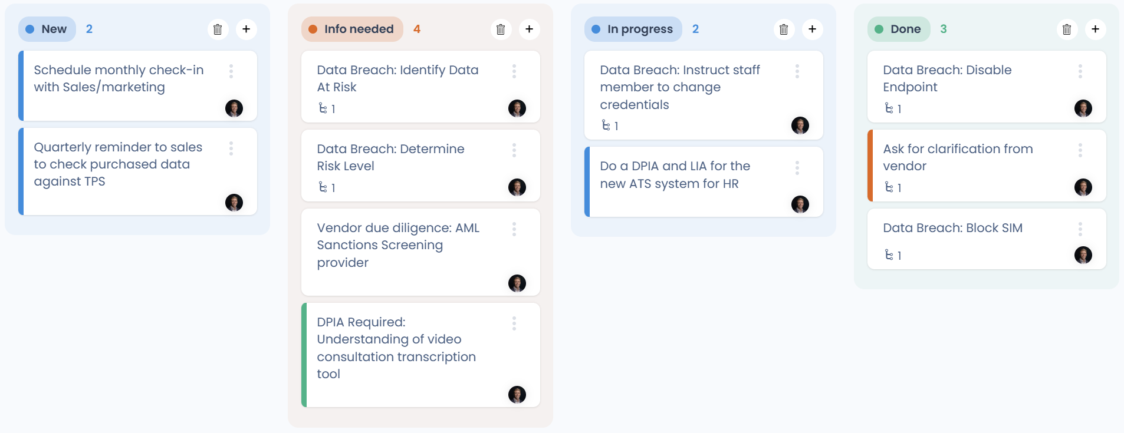Image resolution: width=1124 pixels, height=433 pixels.
Task: Open three-dot menu on Determine Risk Level card
Action: pos(514,150)
